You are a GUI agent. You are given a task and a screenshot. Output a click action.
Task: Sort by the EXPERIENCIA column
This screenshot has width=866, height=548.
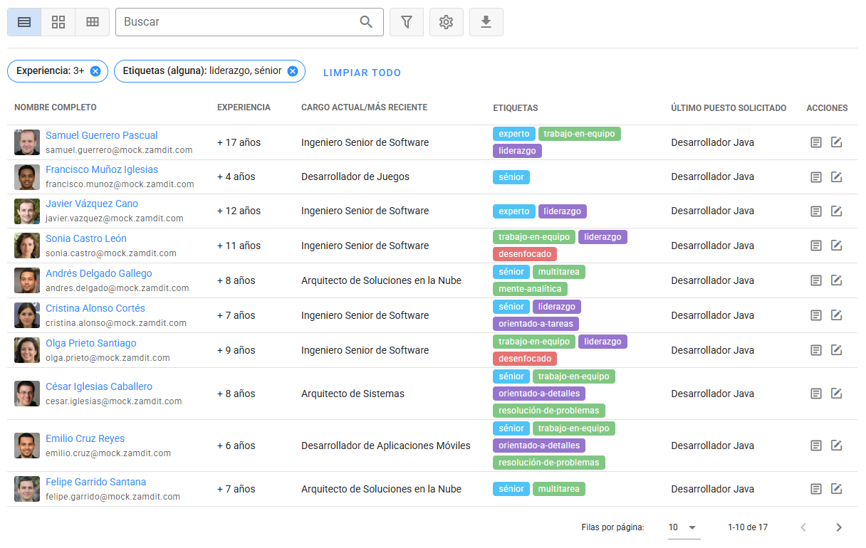point(244,107)
